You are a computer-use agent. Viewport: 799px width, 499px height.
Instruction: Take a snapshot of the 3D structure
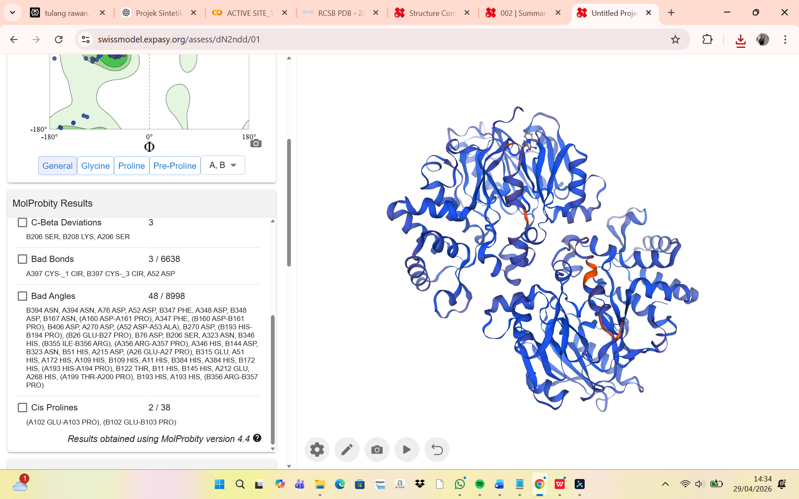pos(377,450)
